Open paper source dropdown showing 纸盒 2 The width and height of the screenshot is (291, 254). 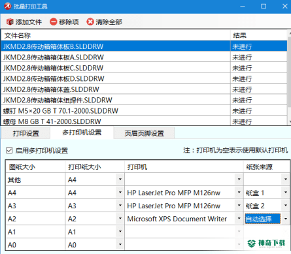click(286, 206)
